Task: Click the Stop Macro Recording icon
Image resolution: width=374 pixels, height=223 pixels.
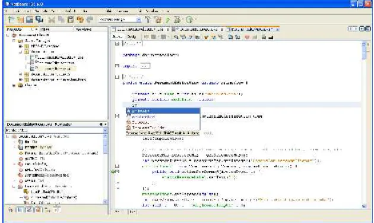Action: (255, 37)
